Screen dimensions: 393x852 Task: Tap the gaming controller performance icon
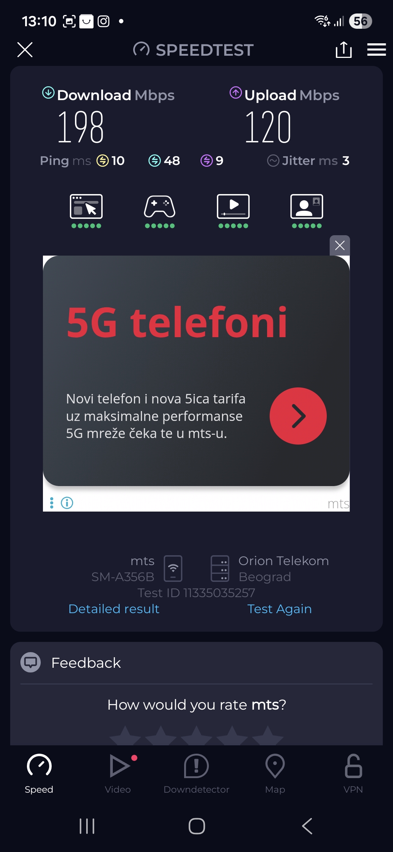click(160, 206)
